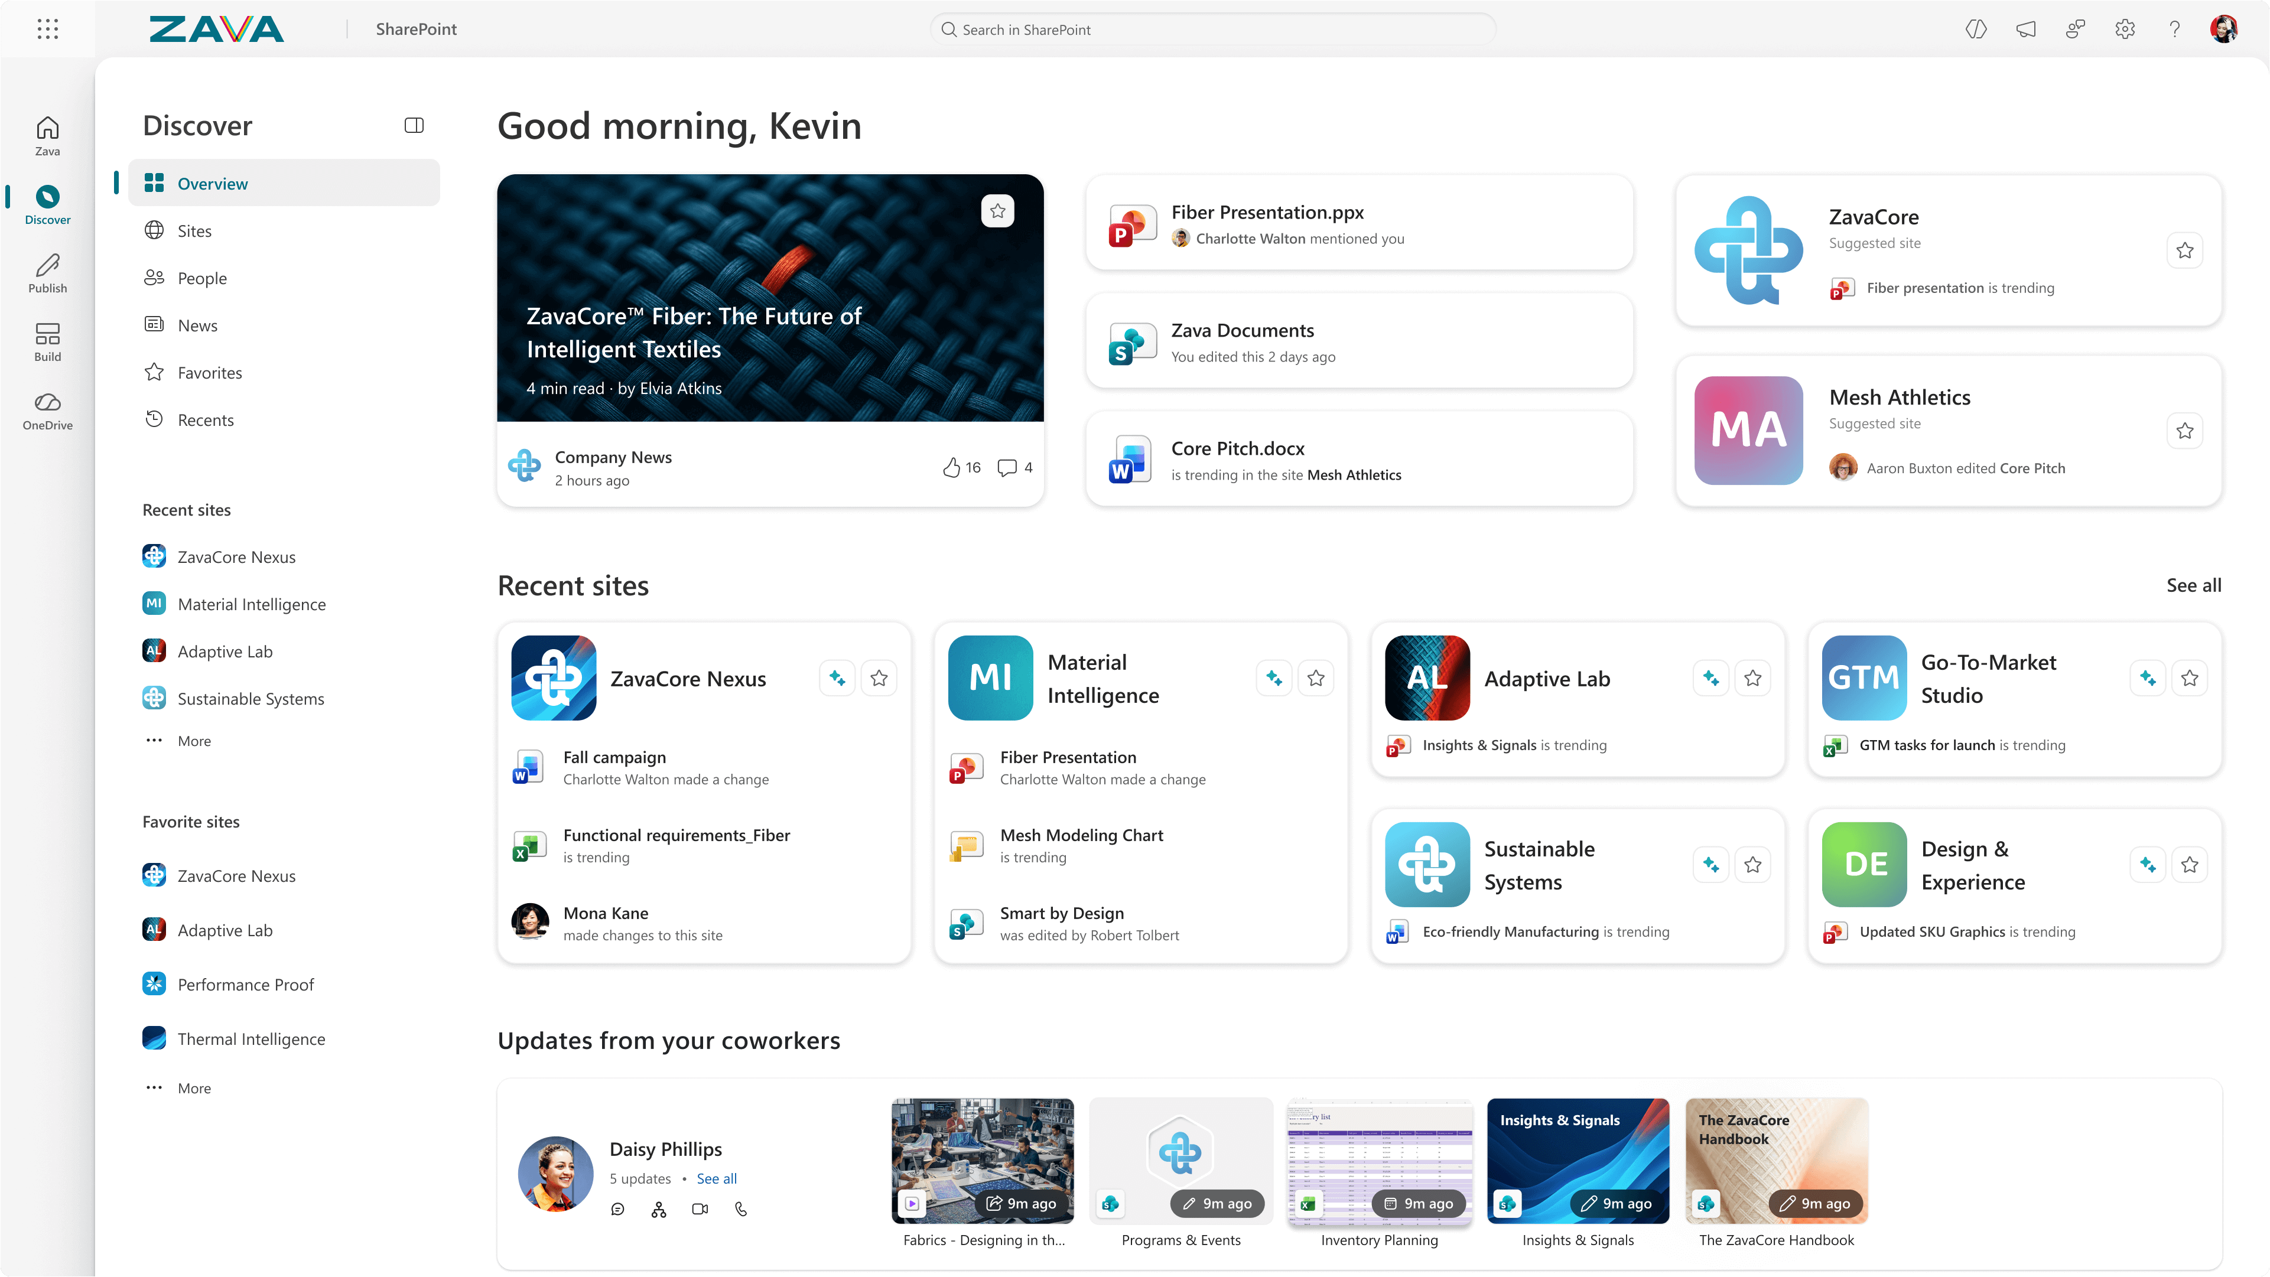Switch to the News section
This screenshot has width=2270, height=1277.
coord(197,324)
